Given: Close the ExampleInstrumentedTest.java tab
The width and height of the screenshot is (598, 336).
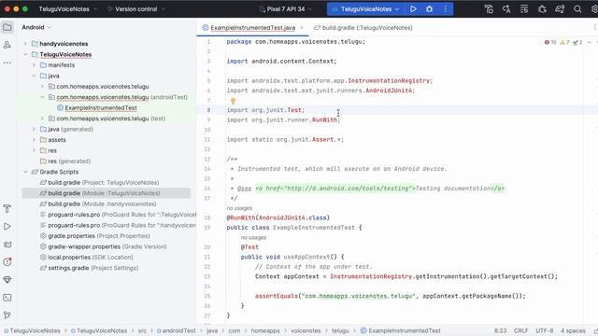Looking at the screenshot, I should point(302,28).
